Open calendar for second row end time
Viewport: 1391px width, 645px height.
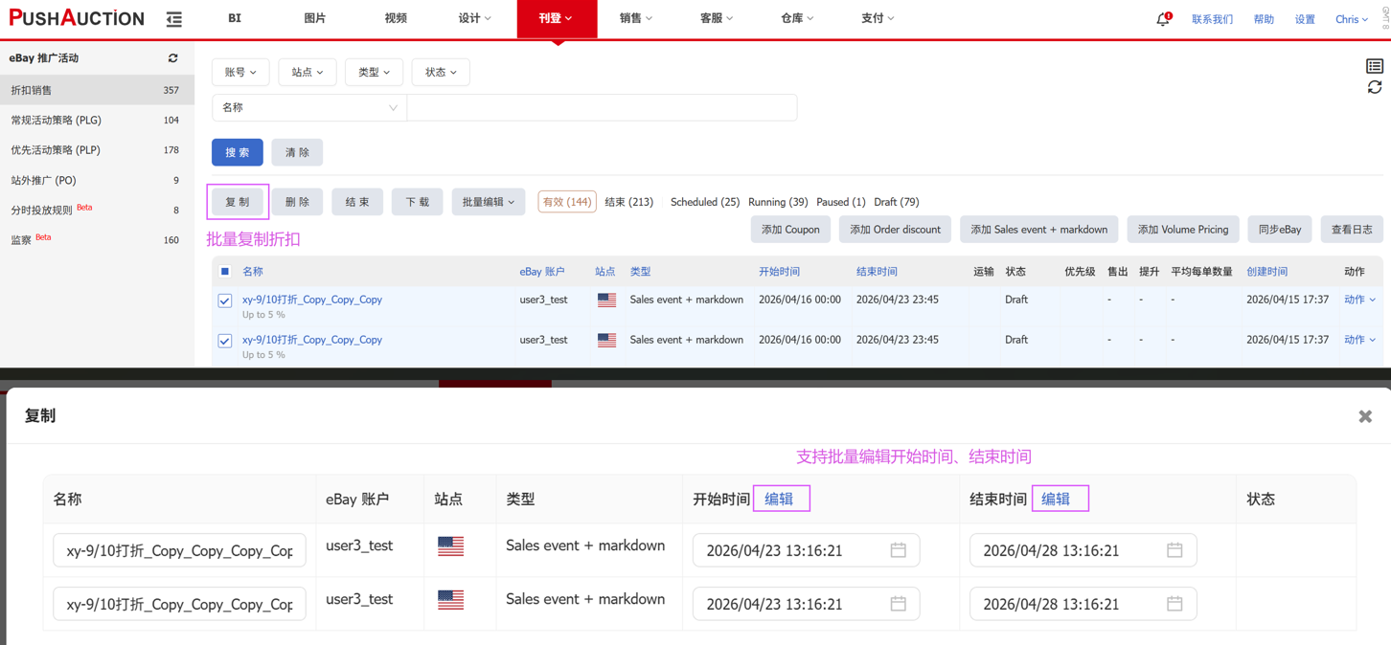point(1174,604)
